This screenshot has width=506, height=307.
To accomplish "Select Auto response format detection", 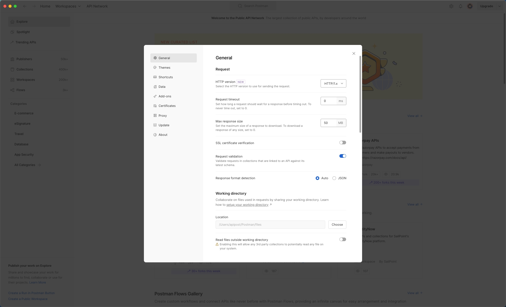I will [x=317, y=178].
